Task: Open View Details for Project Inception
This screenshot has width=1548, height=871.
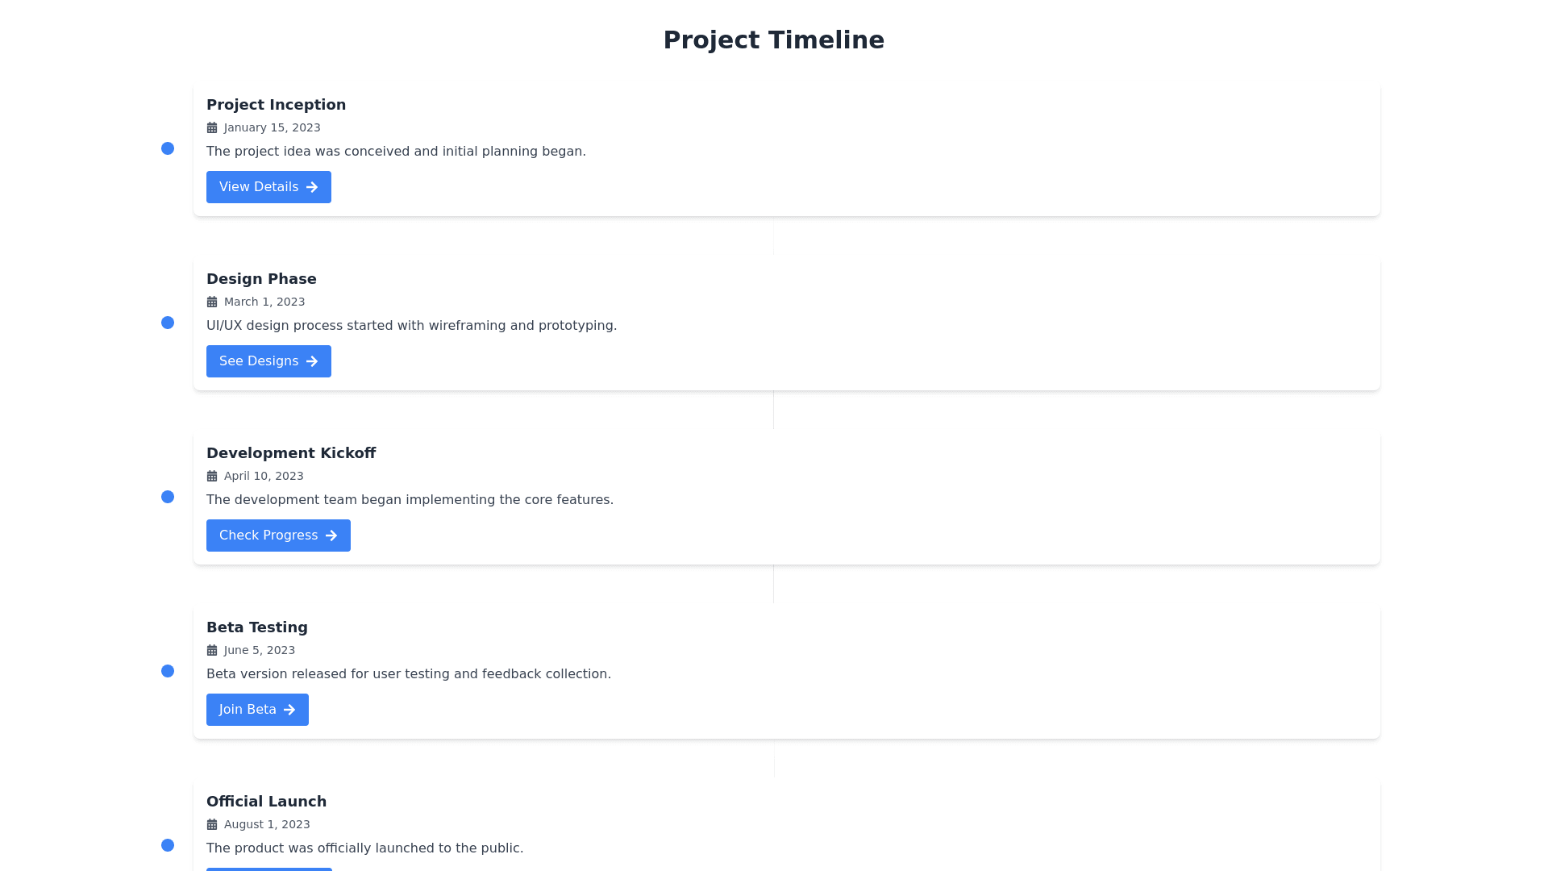Action: [x=268, y=186]
